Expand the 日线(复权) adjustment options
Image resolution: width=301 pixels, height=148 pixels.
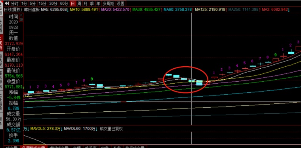(13, 9)
